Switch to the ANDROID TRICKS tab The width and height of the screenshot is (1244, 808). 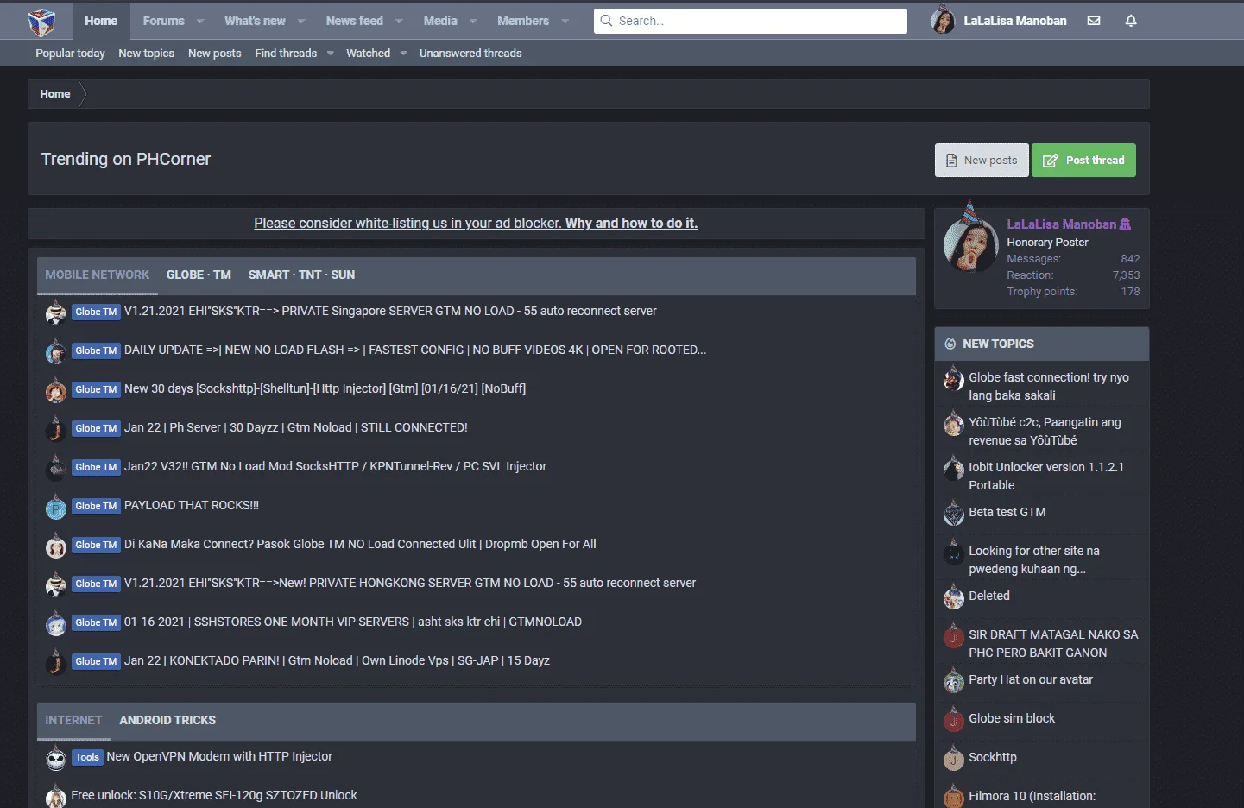pos(167,720)
